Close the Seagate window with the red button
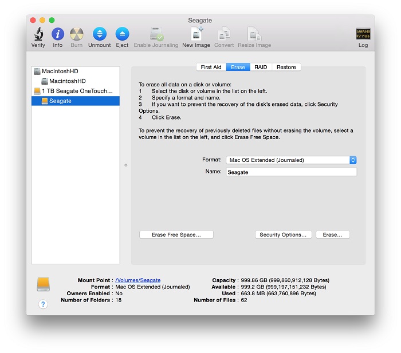The width and height of the screenshot is (401, 353). 33,20
